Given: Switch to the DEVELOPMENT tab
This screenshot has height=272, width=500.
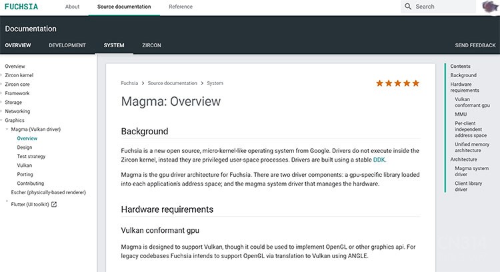Looking at the screenshot, I should pyautogui.click(x=67, y=45).
